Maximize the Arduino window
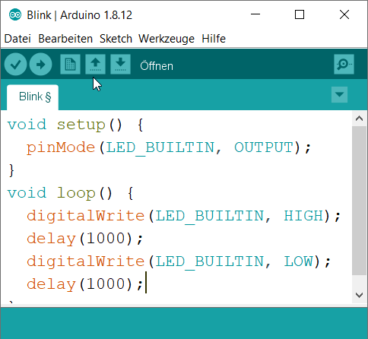 [300, 14]
